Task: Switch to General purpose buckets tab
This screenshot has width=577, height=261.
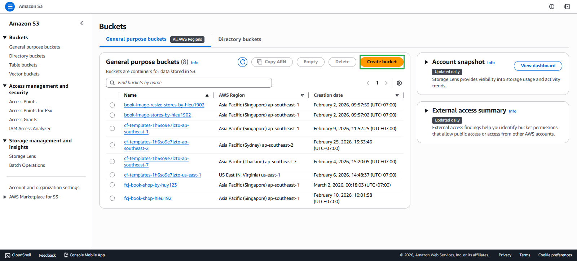Action: (136, 39)
